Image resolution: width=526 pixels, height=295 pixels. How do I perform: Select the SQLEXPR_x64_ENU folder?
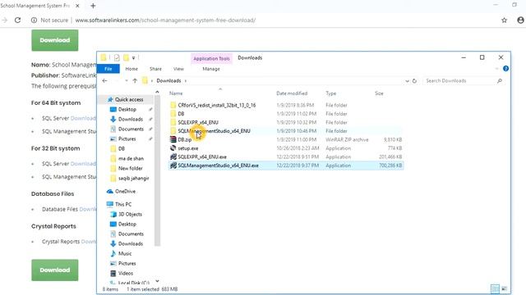click(198, 122)
